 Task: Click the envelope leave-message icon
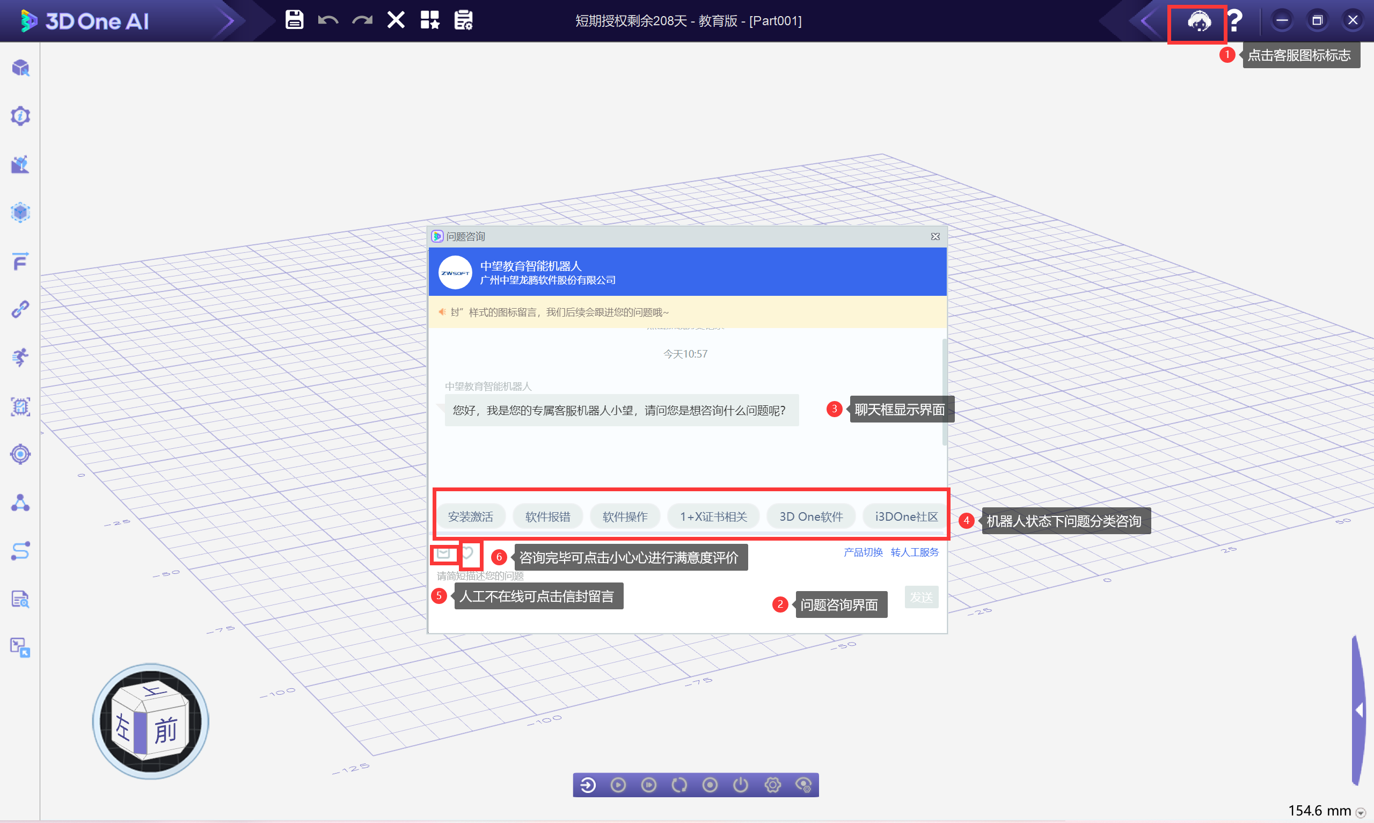point(443,553)
